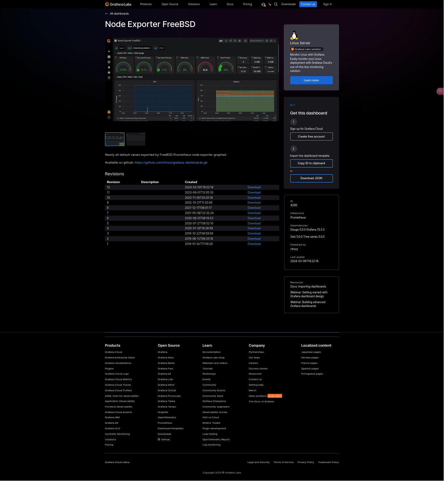This screenshot has height=481, width=444.
Task: Open the large Node Exporter FreeBSD preview image
Action: click(192, 79)
